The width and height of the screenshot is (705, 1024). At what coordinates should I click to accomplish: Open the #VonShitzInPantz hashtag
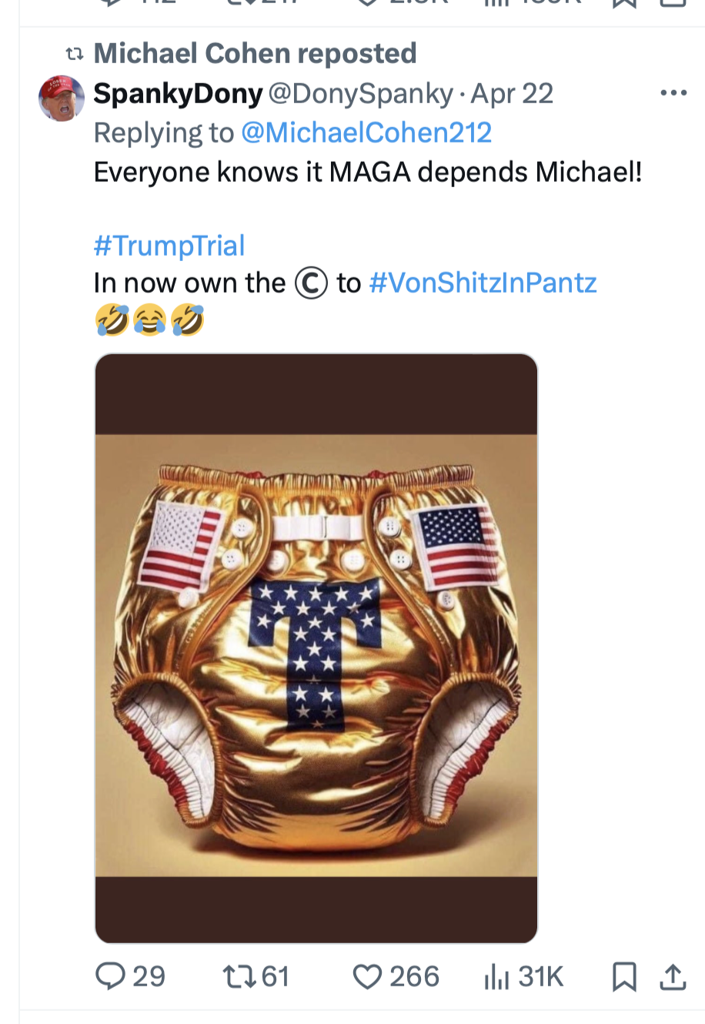[483, 283]
